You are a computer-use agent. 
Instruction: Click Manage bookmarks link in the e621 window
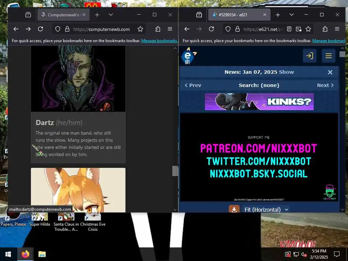329,41
